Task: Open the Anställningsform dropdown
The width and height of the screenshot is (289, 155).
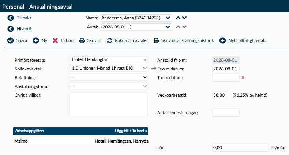Action: (x=109, y=86)
